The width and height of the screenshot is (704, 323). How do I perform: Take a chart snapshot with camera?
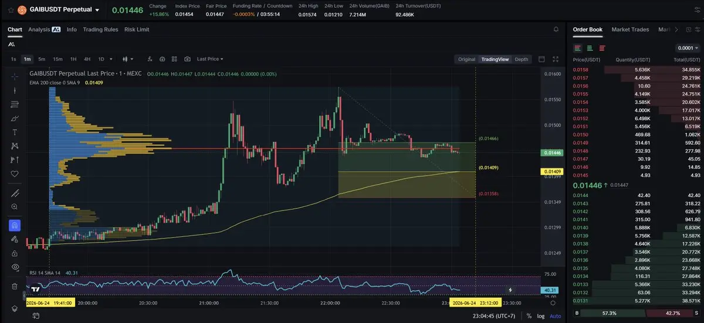point(187,59)
